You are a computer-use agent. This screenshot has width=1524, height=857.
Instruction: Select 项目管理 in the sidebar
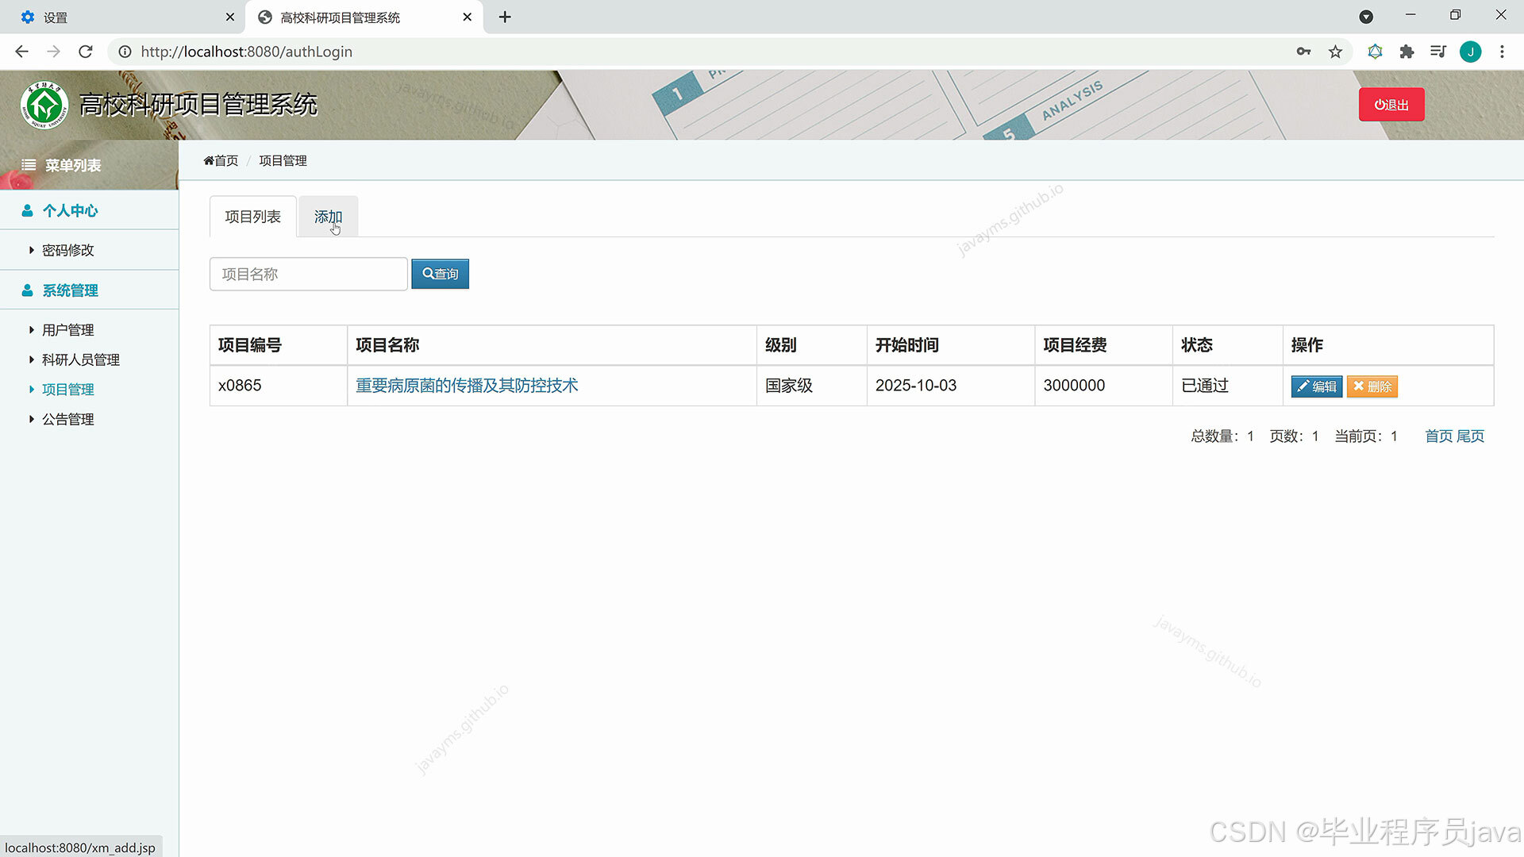tap(68, 390)
